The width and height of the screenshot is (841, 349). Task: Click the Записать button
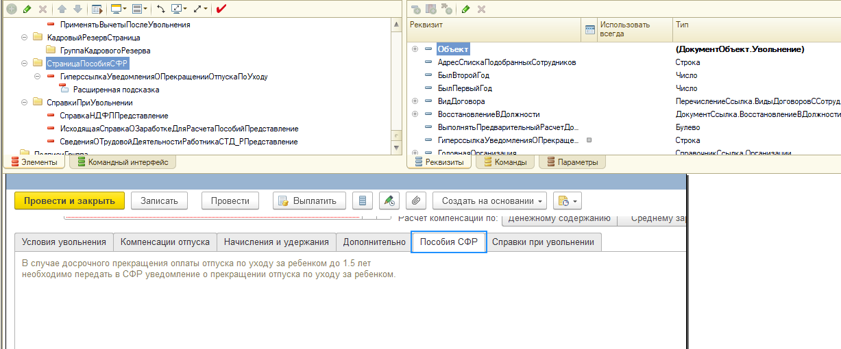coord(159,201)
